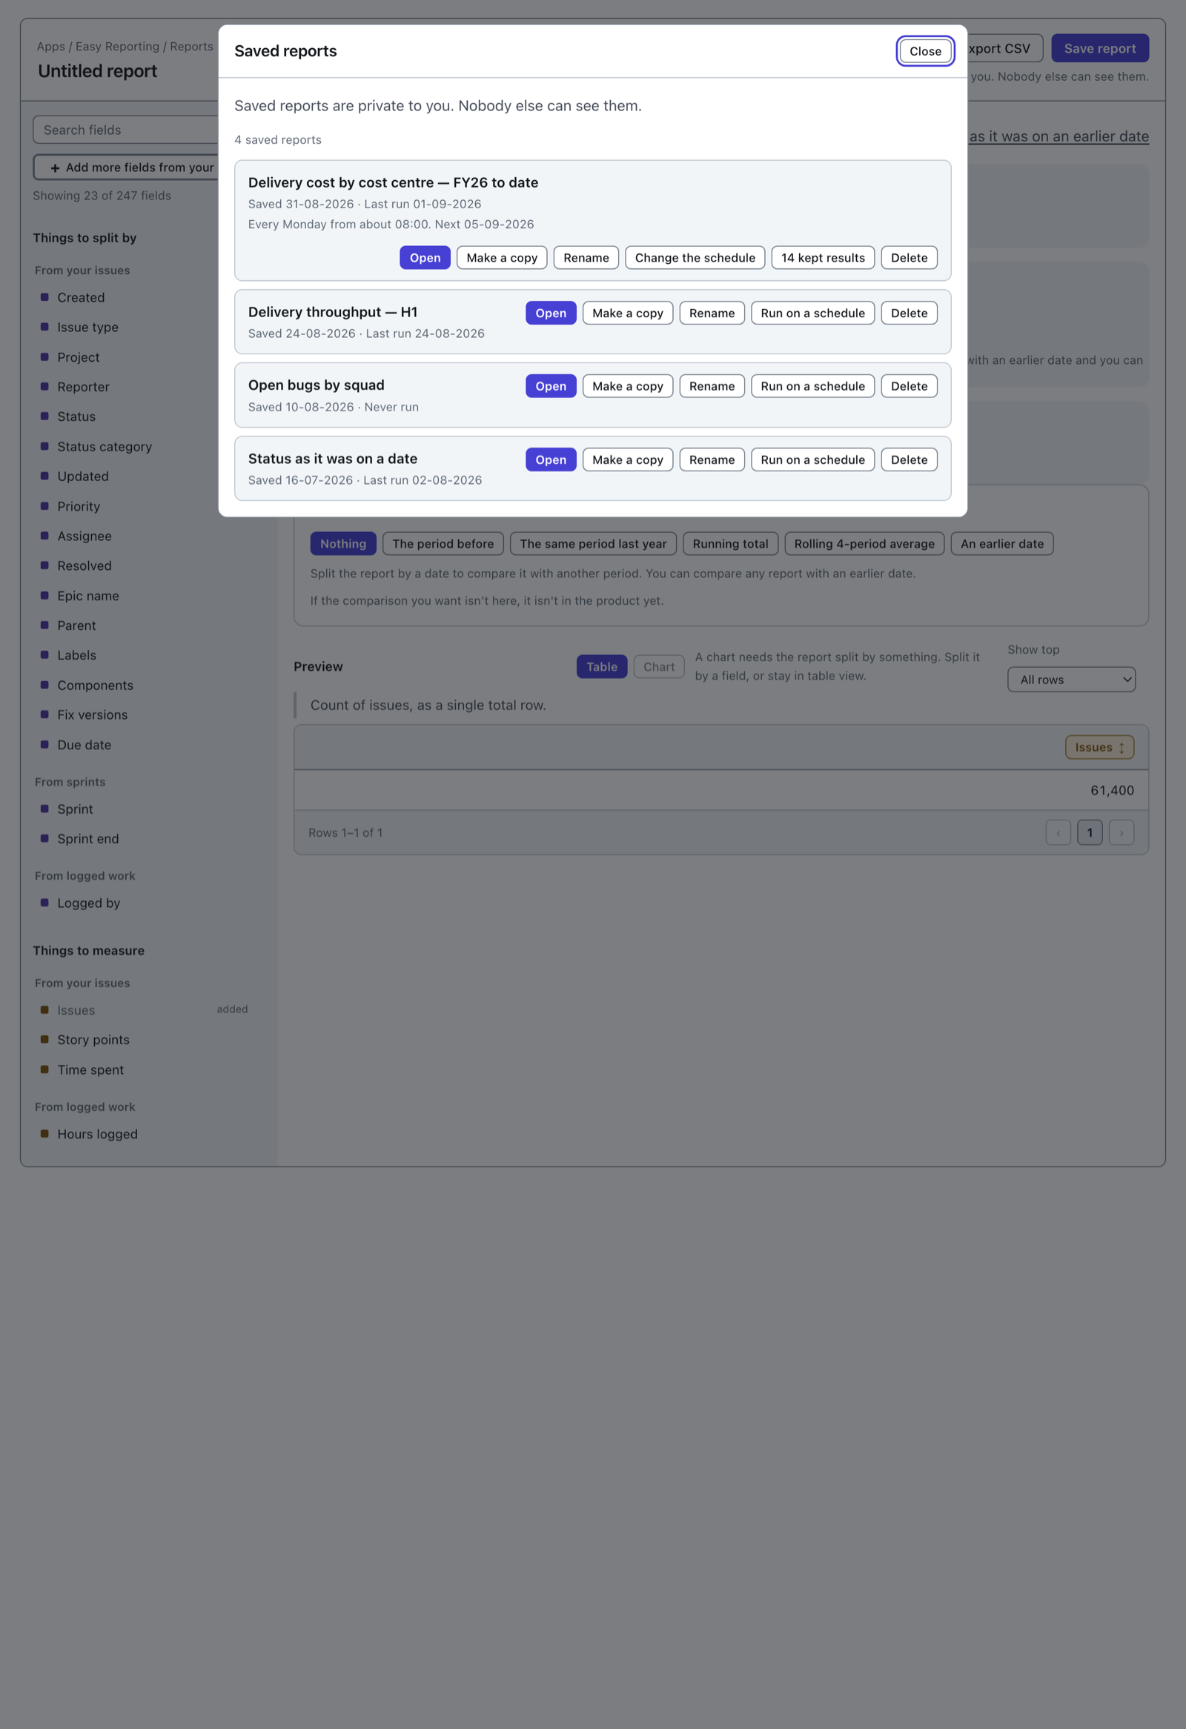
Task: Click Save report button
Action: pos(1100,48)
